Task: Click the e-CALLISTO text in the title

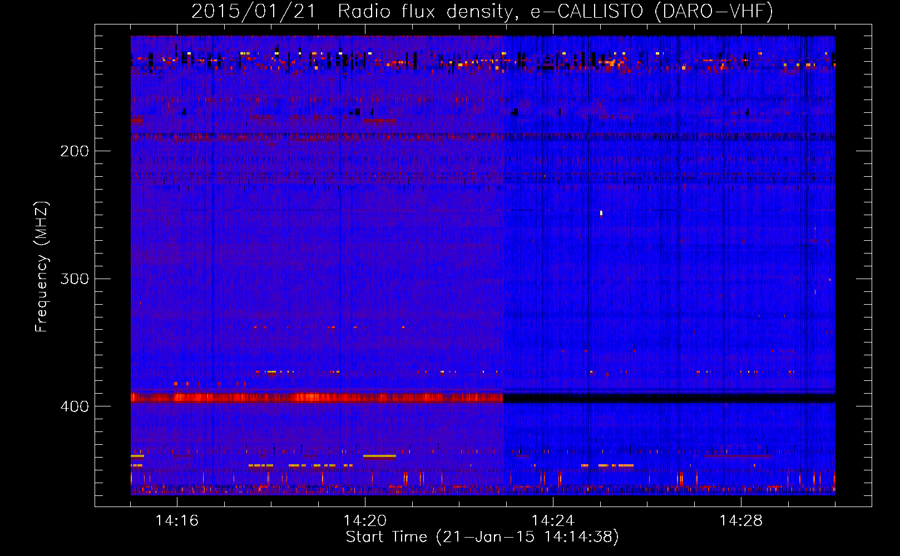Action: 586,12
